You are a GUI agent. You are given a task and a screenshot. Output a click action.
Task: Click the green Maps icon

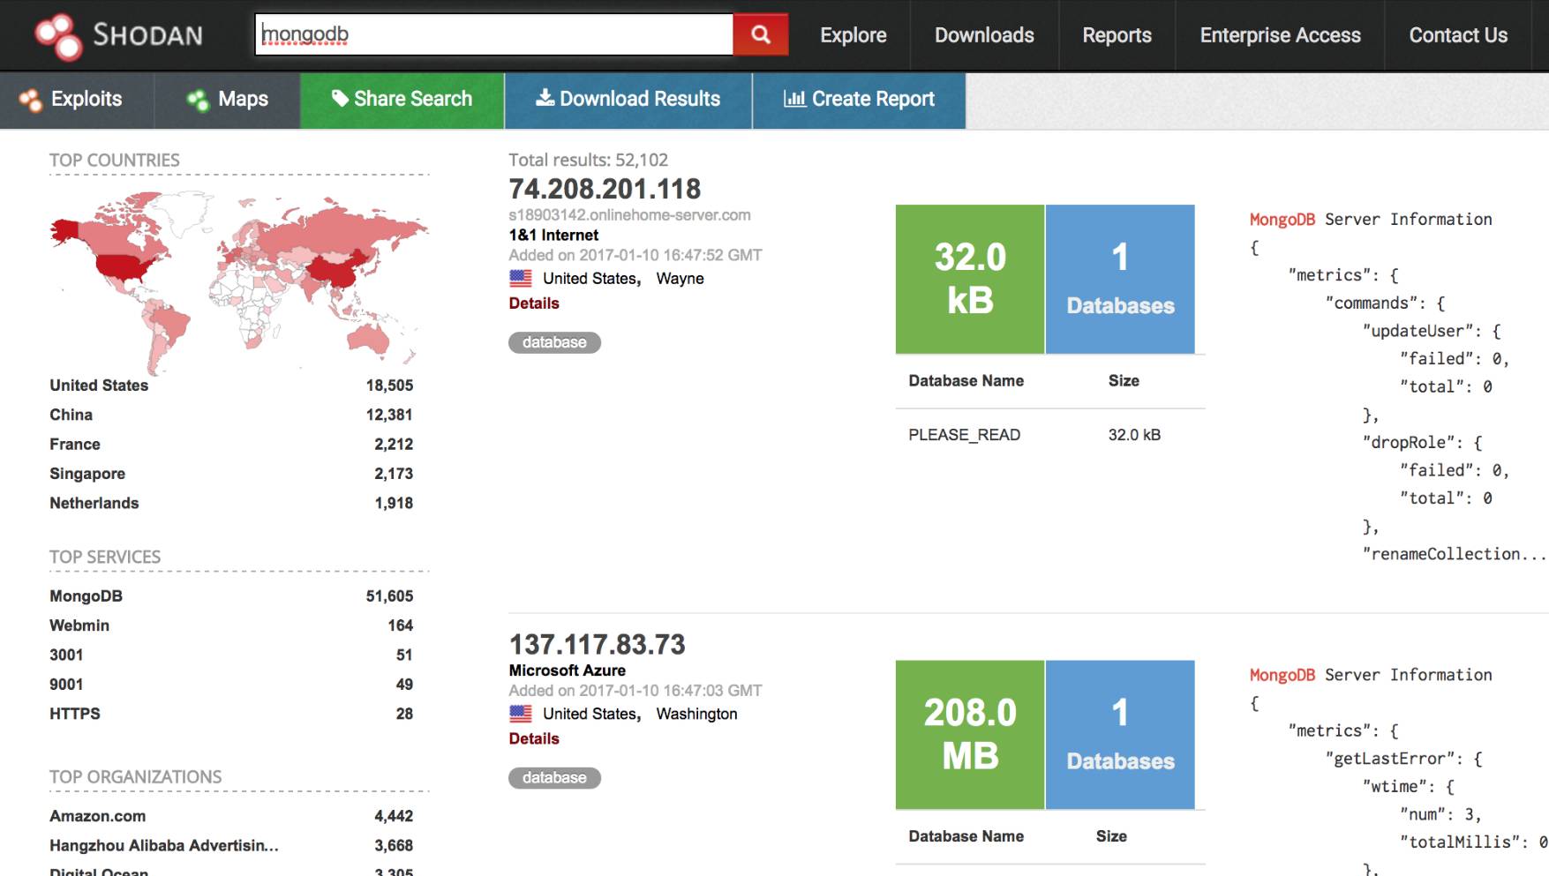(x=198, y=100)
